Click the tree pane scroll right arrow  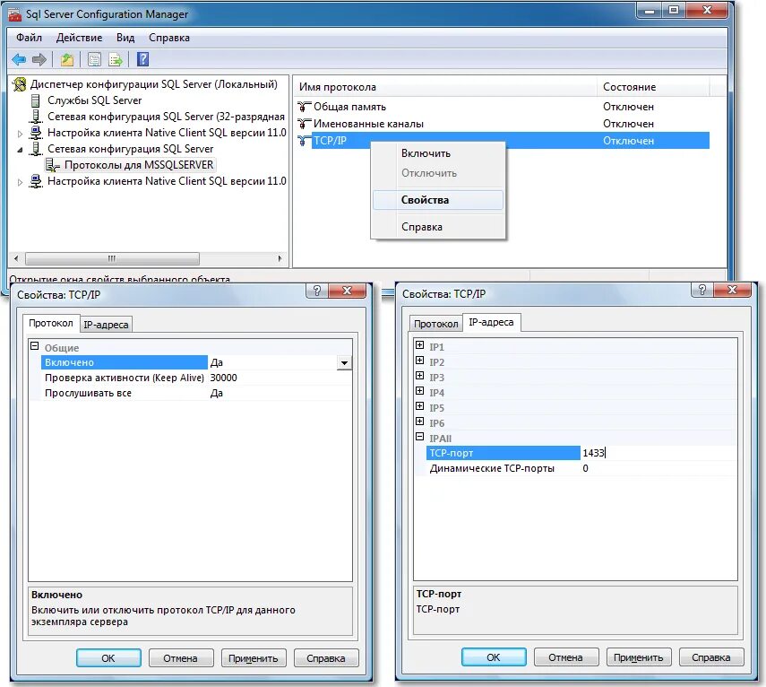click(280, 258)
